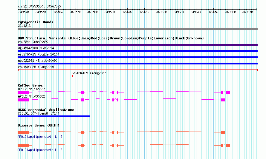Click the %ID:91.3074|Length:7144 label
Viewport: 266px width, 159px height.
coord(39,113)
